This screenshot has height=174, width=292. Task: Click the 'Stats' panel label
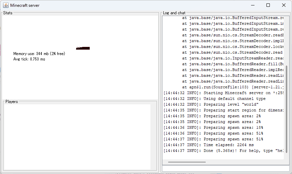(8, 13)
